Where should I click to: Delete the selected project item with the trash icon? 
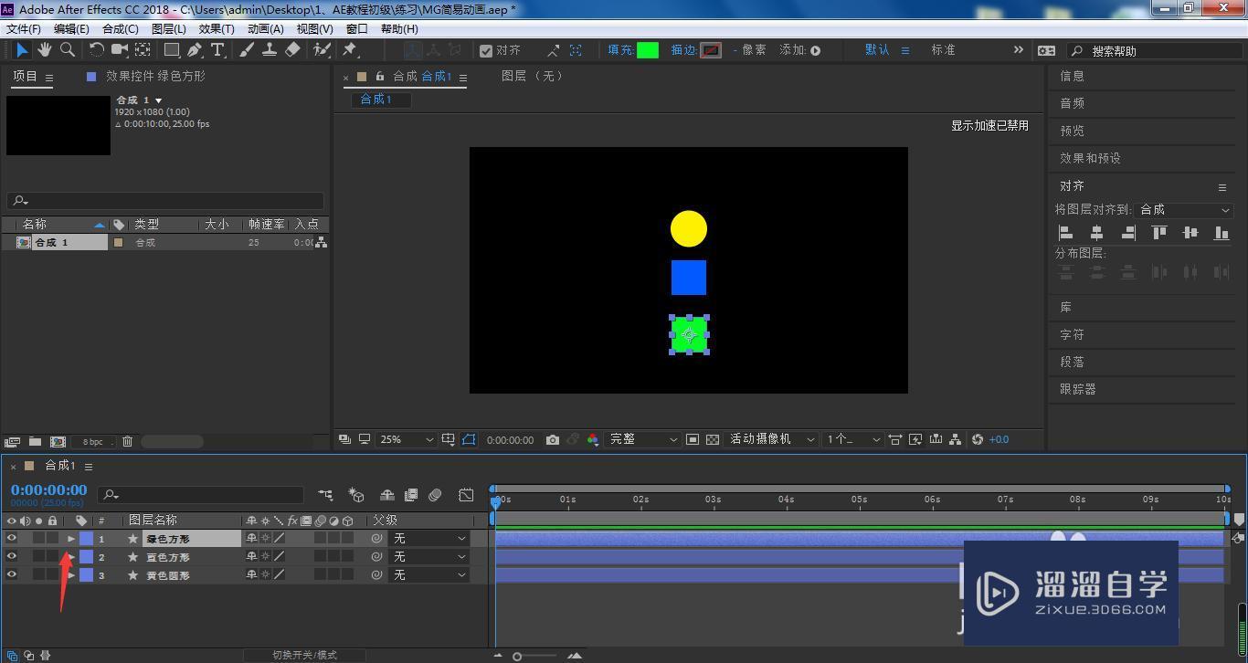(127, 441)
